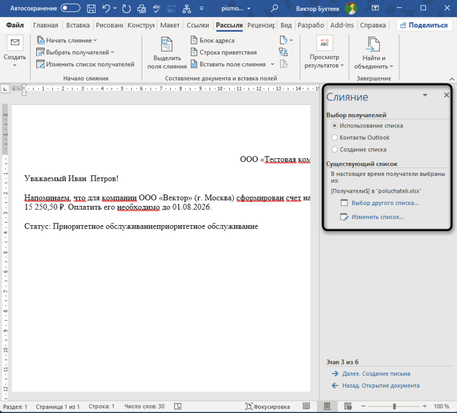The width and height of the screenshot is (457, 413).
Task: Click the hierarchy diagram icon in title bar
Action: point(187,9)
